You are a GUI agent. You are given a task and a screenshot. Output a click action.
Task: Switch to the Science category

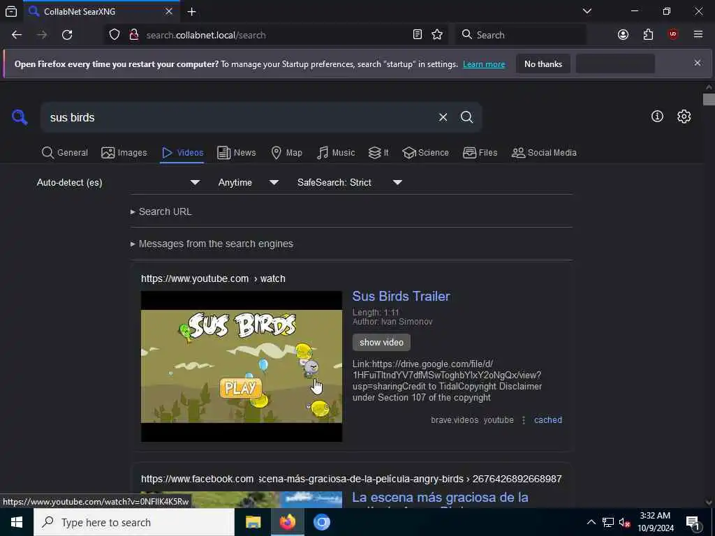pos(425,153)
